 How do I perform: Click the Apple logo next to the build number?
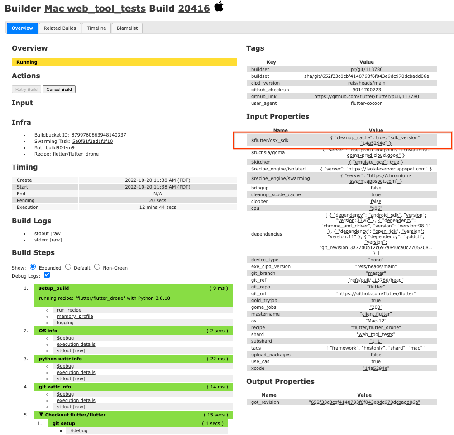[219, 8]
